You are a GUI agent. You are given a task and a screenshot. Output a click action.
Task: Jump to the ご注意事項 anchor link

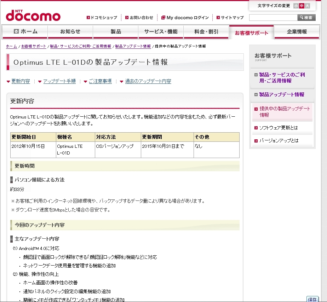(x=100, y=81)
